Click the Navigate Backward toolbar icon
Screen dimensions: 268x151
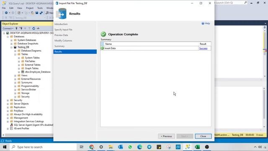coord(6,13)
